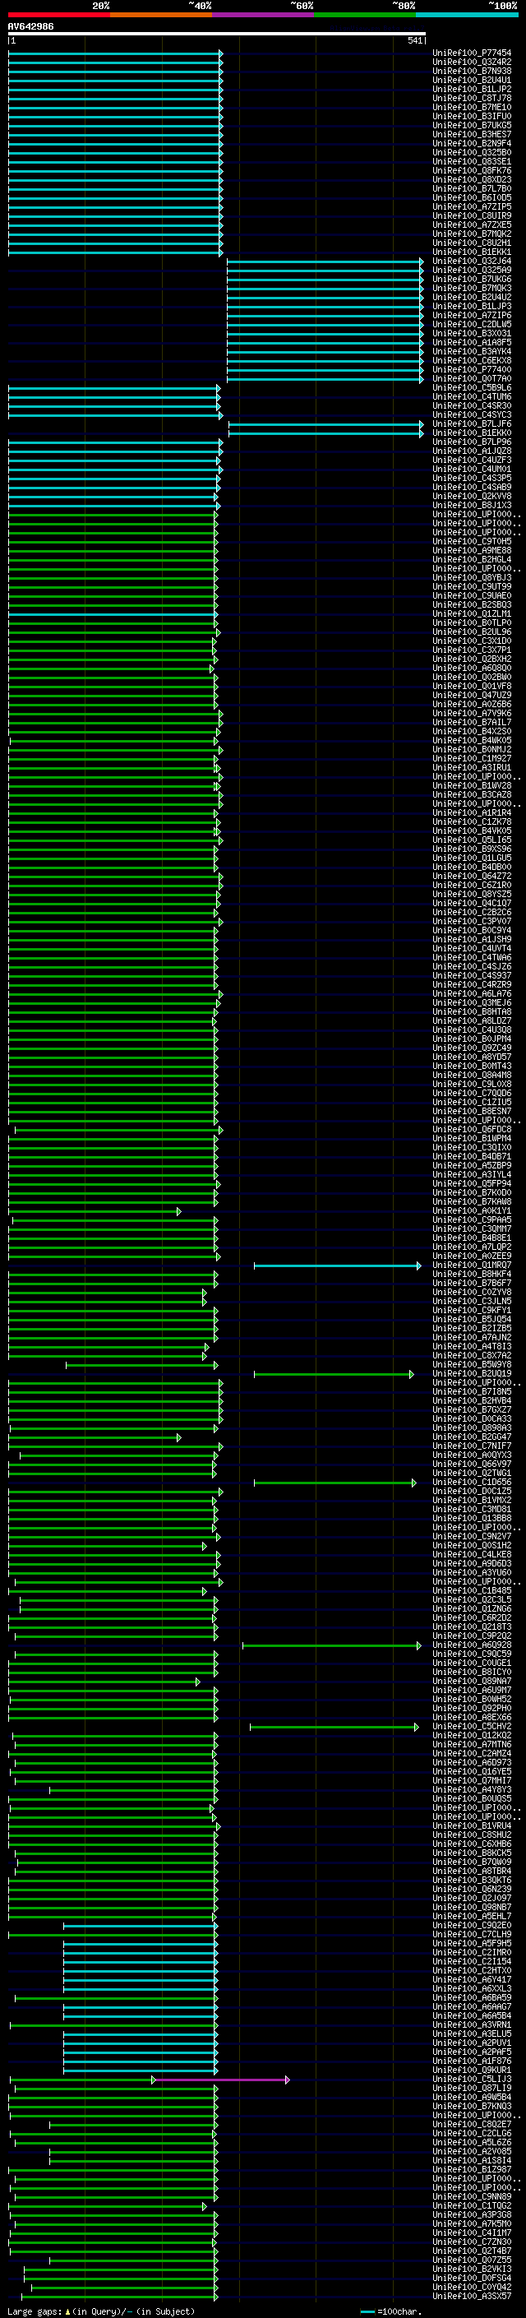Click the UniRef100_A5F9H5 label

(471, 1945)
